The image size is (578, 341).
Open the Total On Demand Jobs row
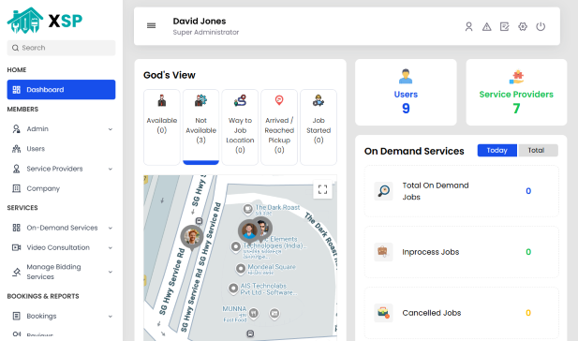point(462,191)
